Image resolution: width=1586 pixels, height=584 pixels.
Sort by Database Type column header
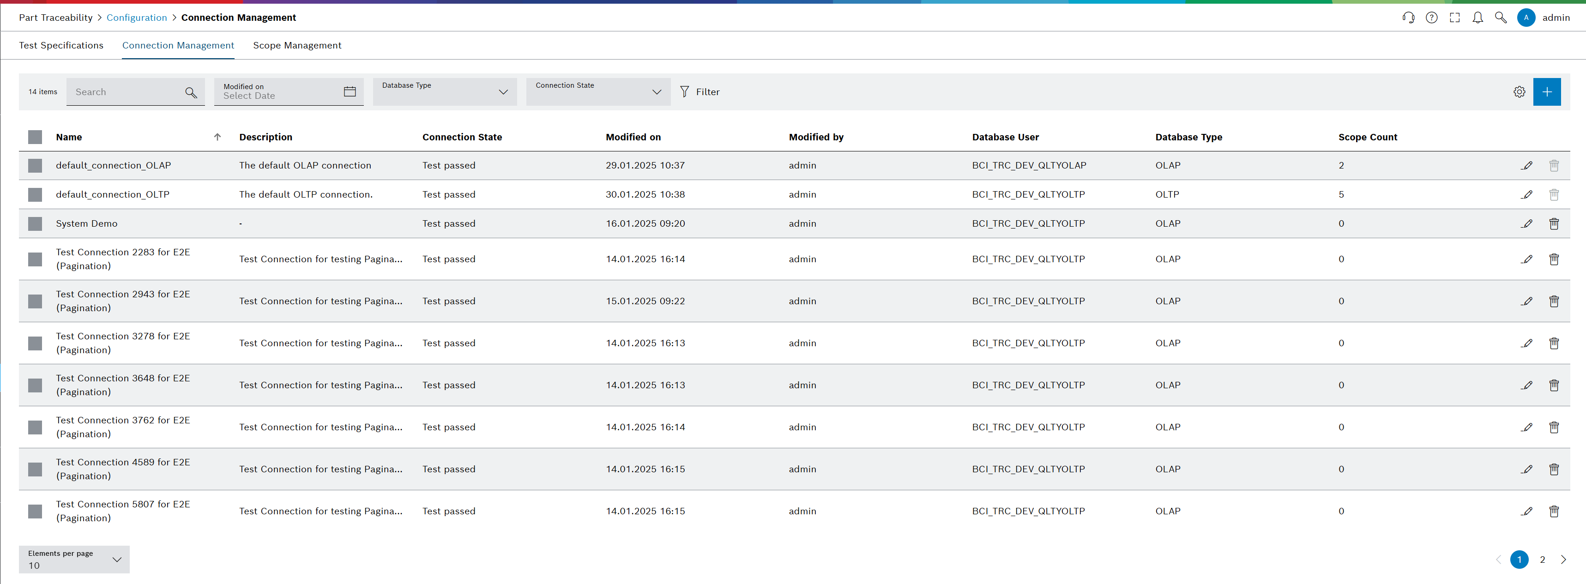pyautogui.click(x=1188, y=137)
